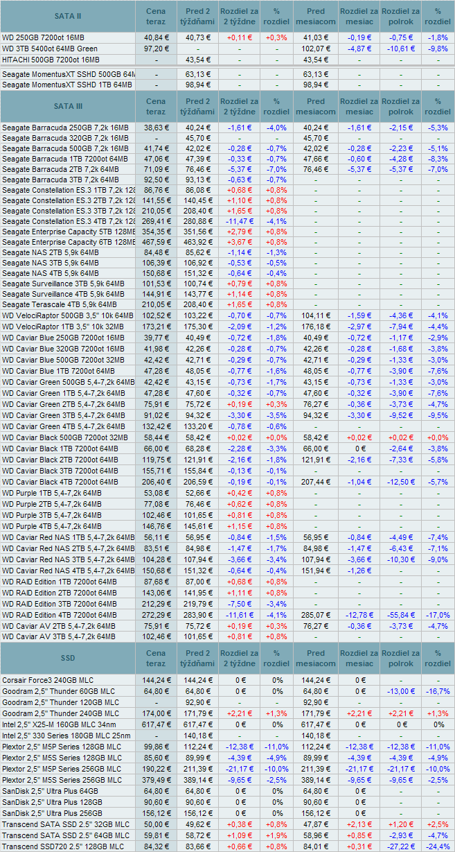Select "Seagate Enterprise Capacity 6TB" product name

point(68,242)
